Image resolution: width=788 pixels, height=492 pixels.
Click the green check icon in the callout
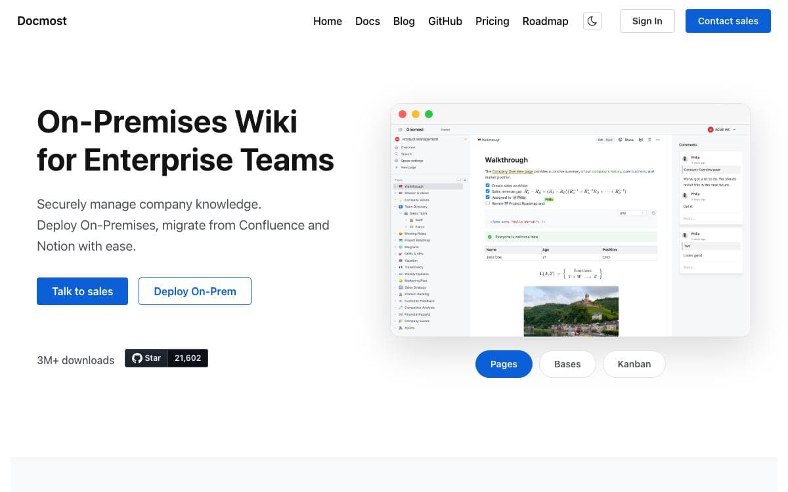tap(489, 236)
